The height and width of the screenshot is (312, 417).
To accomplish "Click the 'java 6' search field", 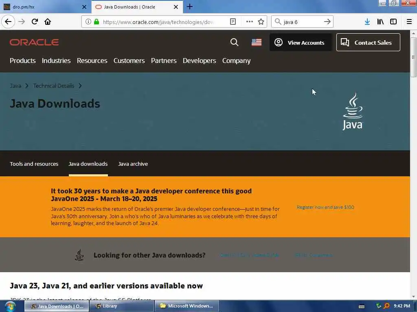I will 302,22.
